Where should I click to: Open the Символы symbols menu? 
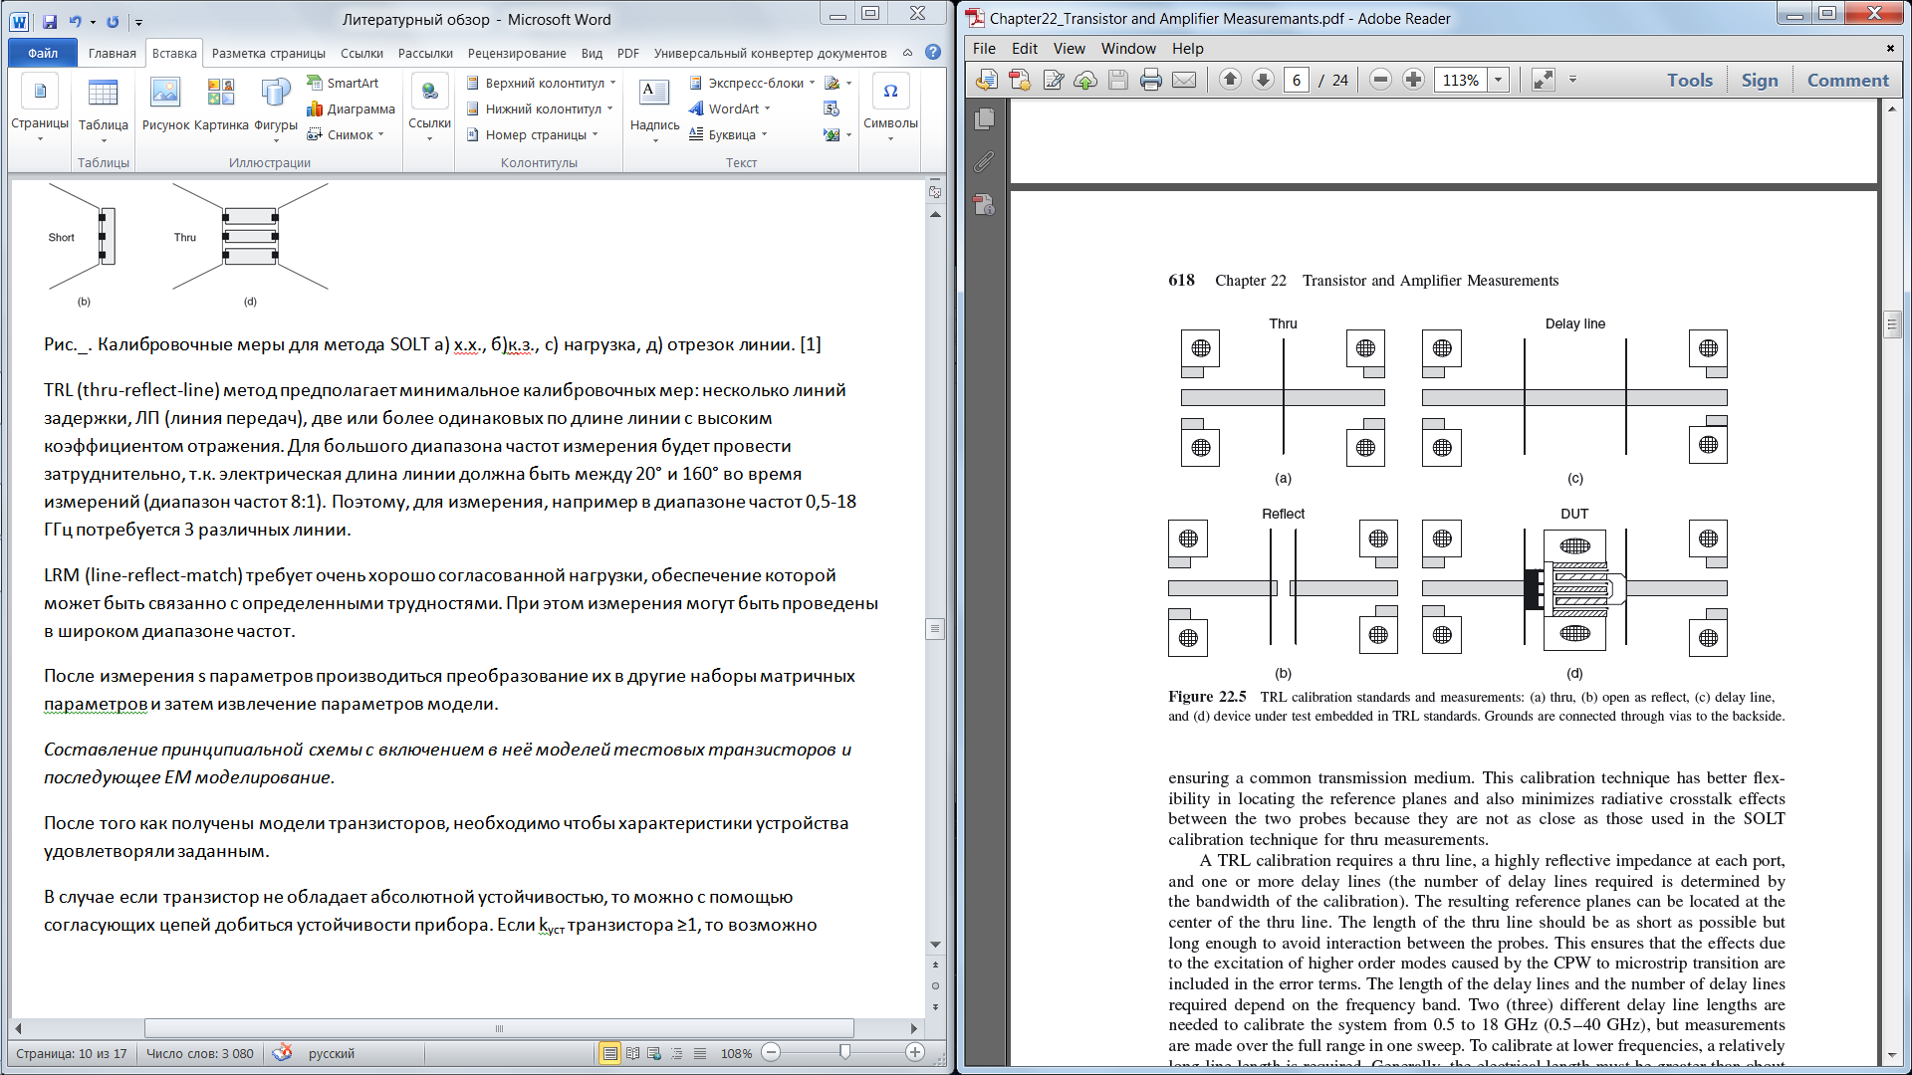[x=890, y=109]
